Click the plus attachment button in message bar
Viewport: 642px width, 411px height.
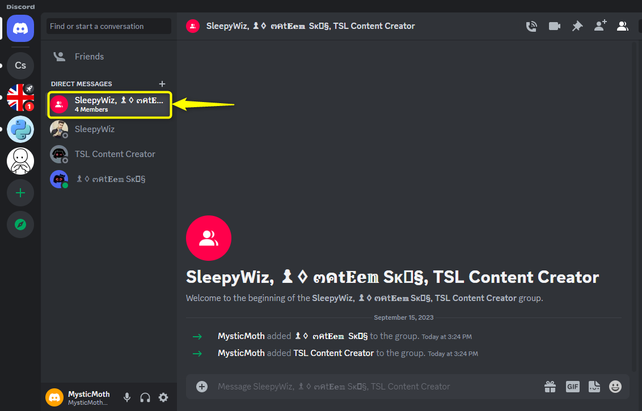pos(202,387)
